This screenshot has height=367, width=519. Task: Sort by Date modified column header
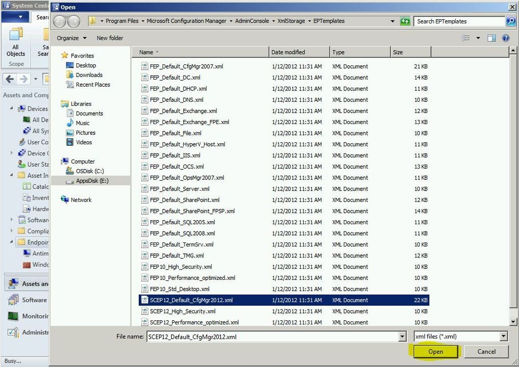click(299, 52)
